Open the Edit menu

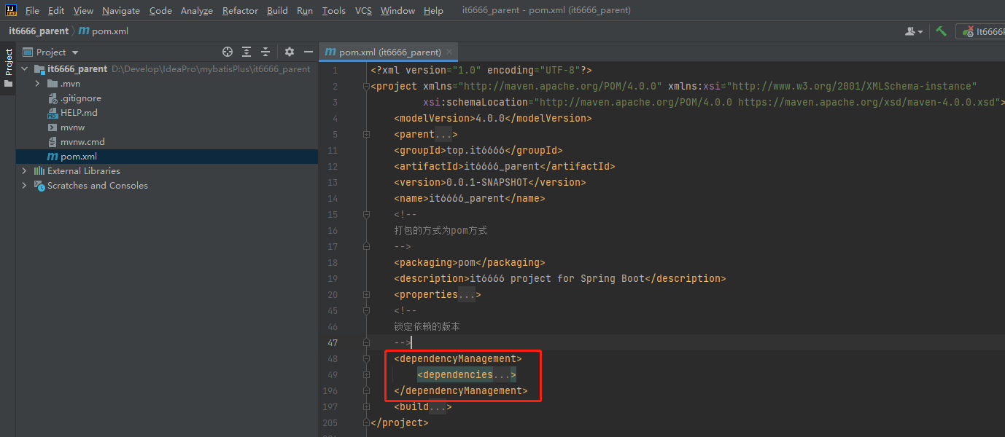56,11
